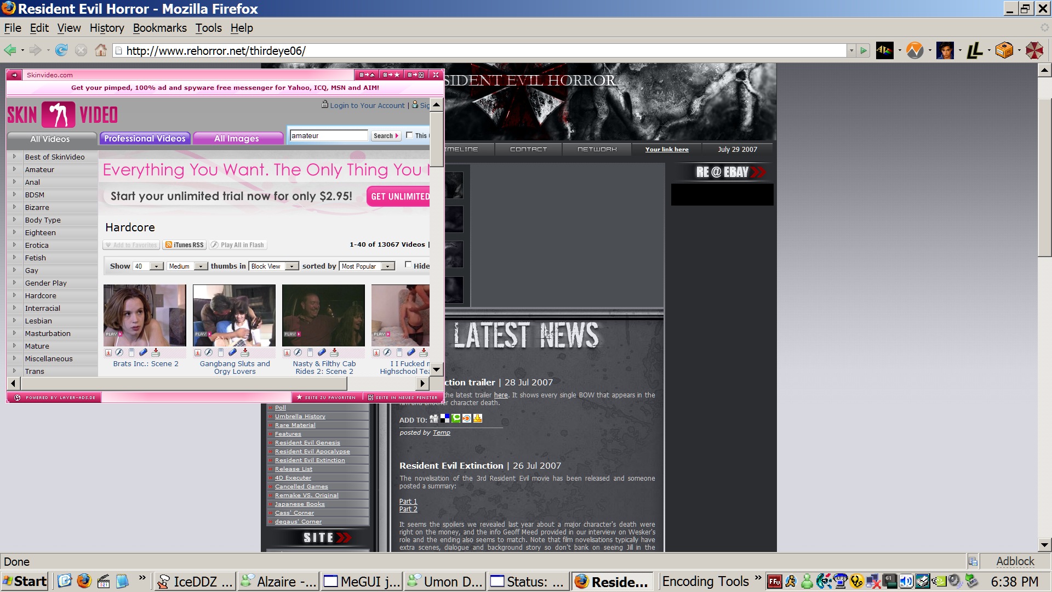The width and height of the screenshot is (1052, 592).
Task: Toggle the Hide checkbox
Action: 408,265
